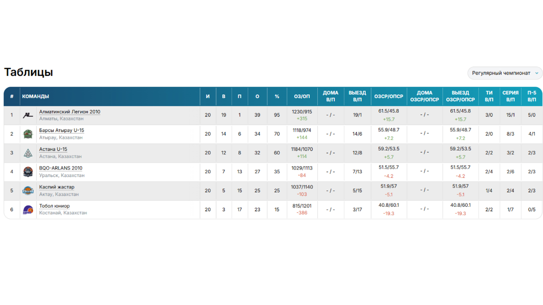Click the ОЗ/ОП column header
Screen dimensions: 543x305
click(x=302, y=97)
